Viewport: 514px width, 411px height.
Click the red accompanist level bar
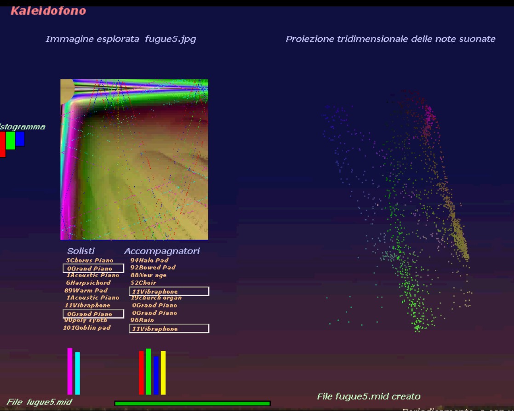coord(141,373)
